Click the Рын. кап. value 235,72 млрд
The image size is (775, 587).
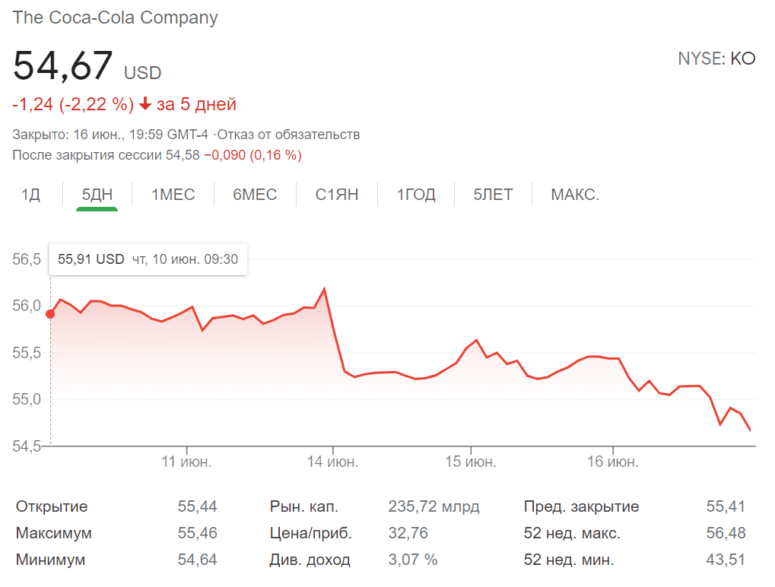pyautogui.click(x=434, y=506)
